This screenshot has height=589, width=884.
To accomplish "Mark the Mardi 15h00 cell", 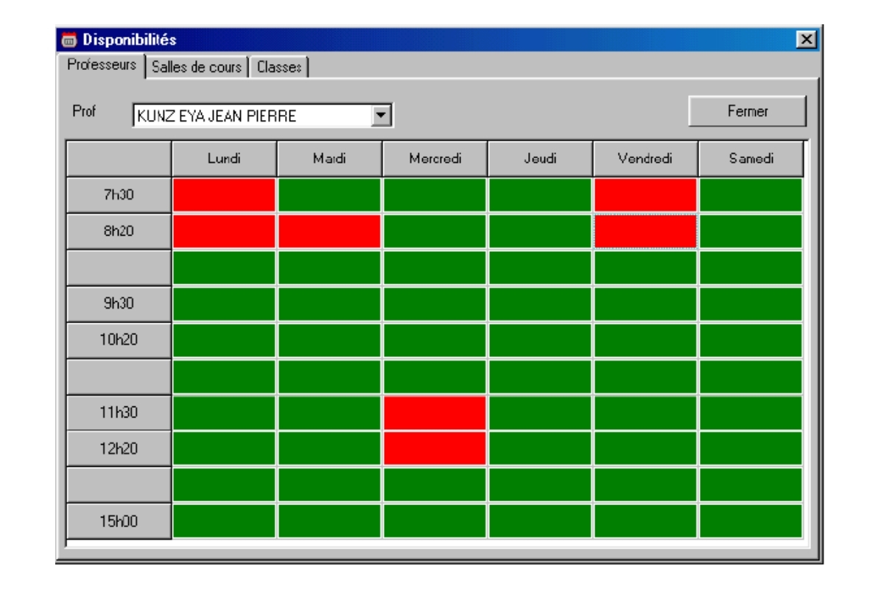I will pos(329,520).
